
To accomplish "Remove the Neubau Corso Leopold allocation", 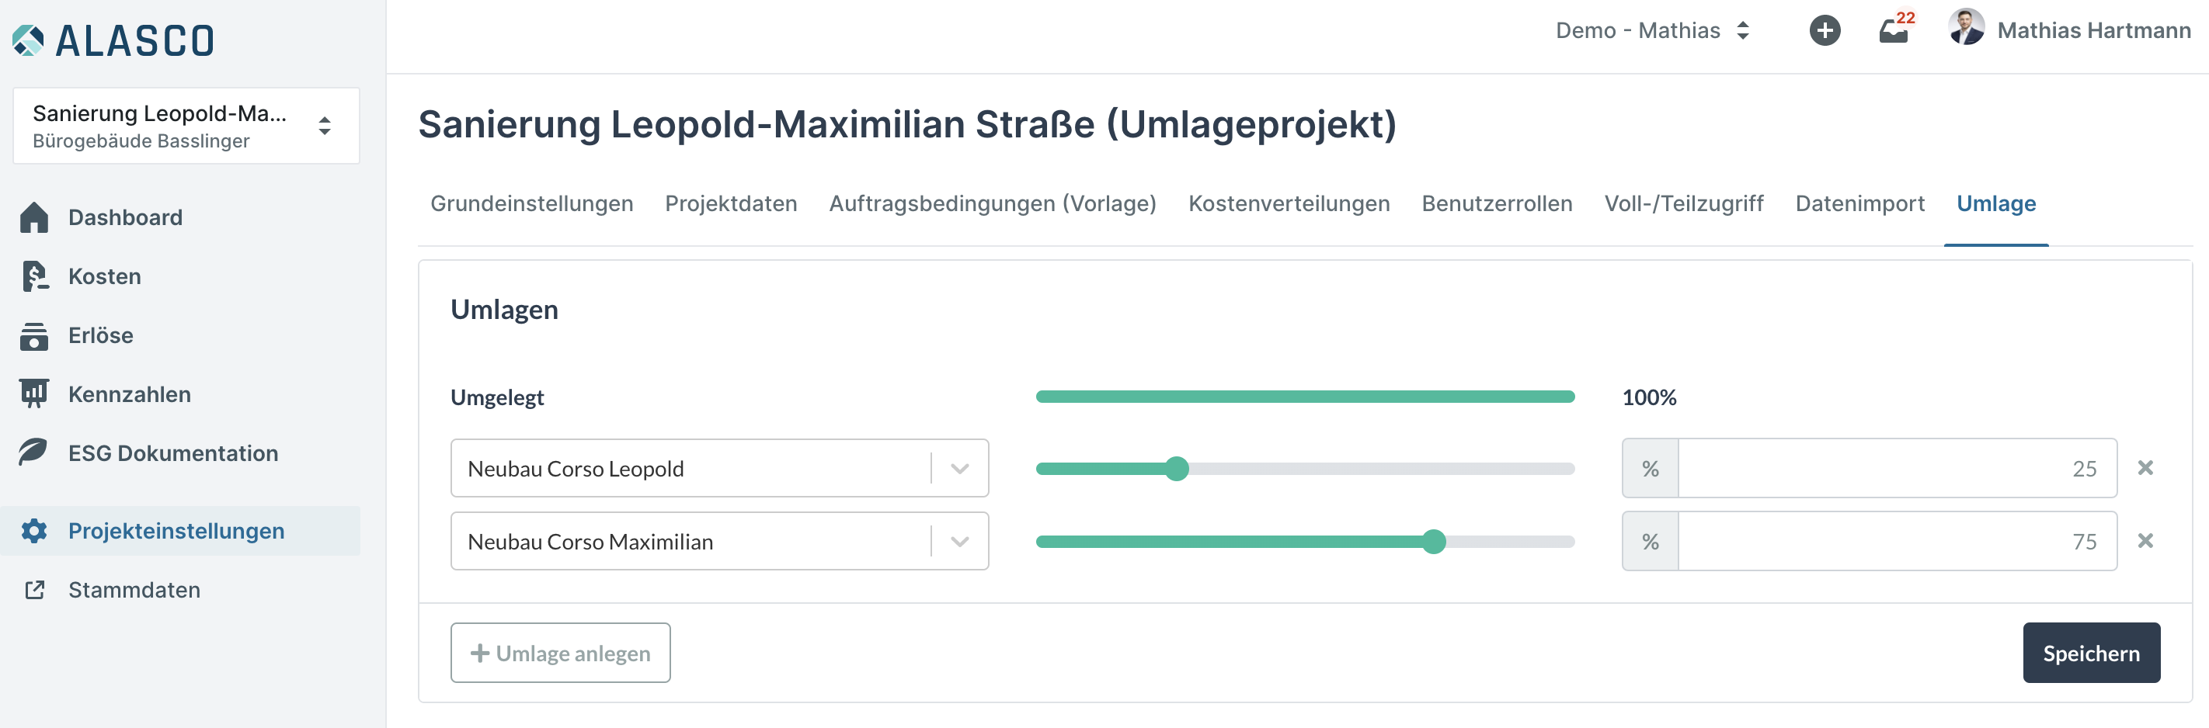I will coord(2145,468).
